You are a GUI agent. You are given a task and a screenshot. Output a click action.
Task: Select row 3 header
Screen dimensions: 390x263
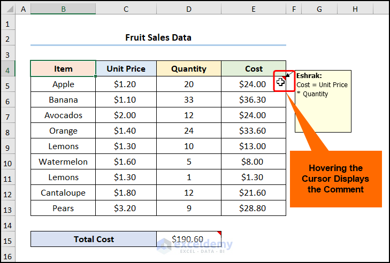[x=8, y=54]
